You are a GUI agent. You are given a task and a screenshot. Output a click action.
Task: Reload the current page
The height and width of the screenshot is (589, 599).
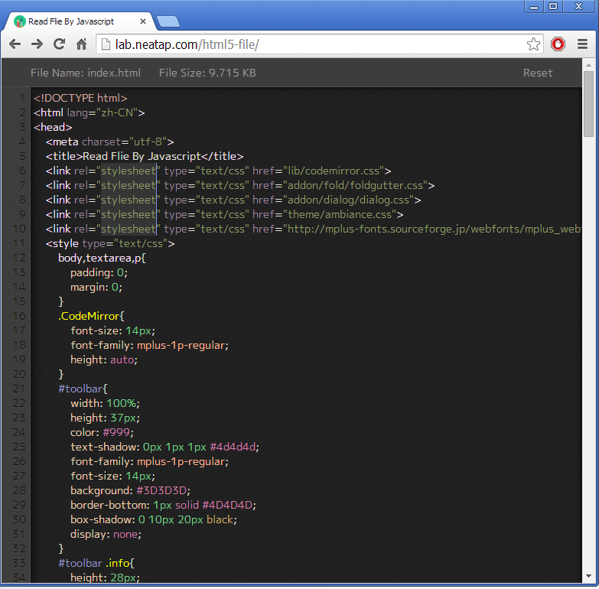[59, 44]
